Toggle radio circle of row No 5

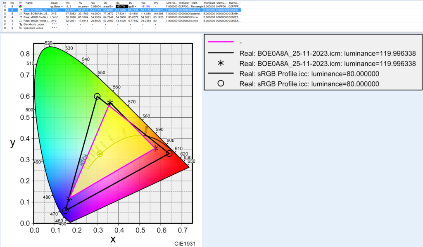coord(5,14)
